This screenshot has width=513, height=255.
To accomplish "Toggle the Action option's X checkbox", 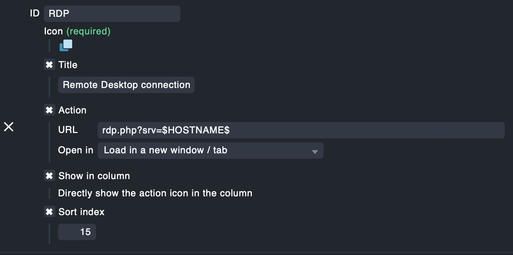I will click(x=49, y=110).
